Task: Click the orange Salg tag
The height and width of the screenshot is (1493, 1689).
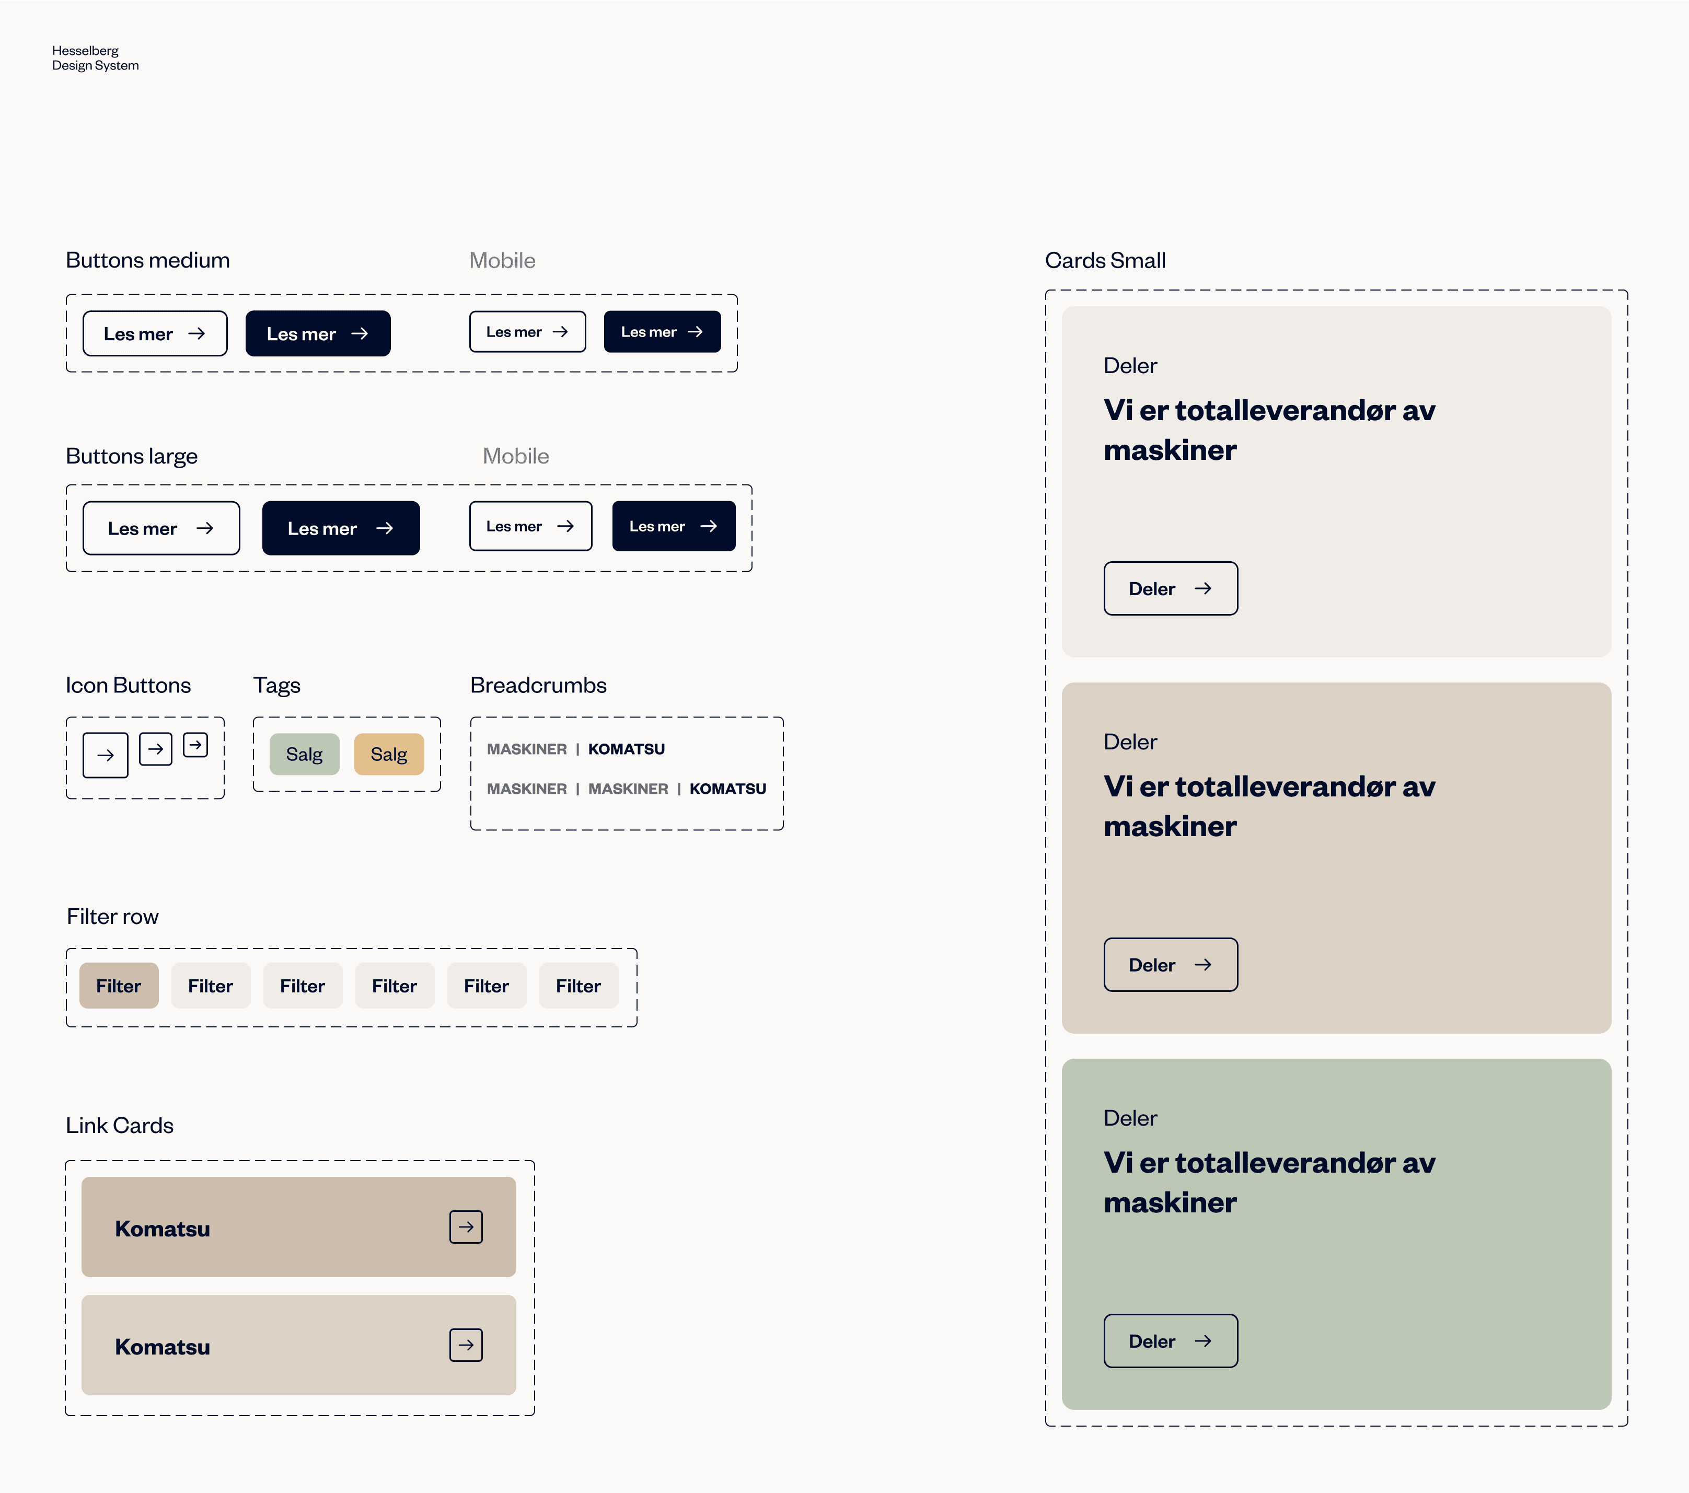Action: pos(388,754)
